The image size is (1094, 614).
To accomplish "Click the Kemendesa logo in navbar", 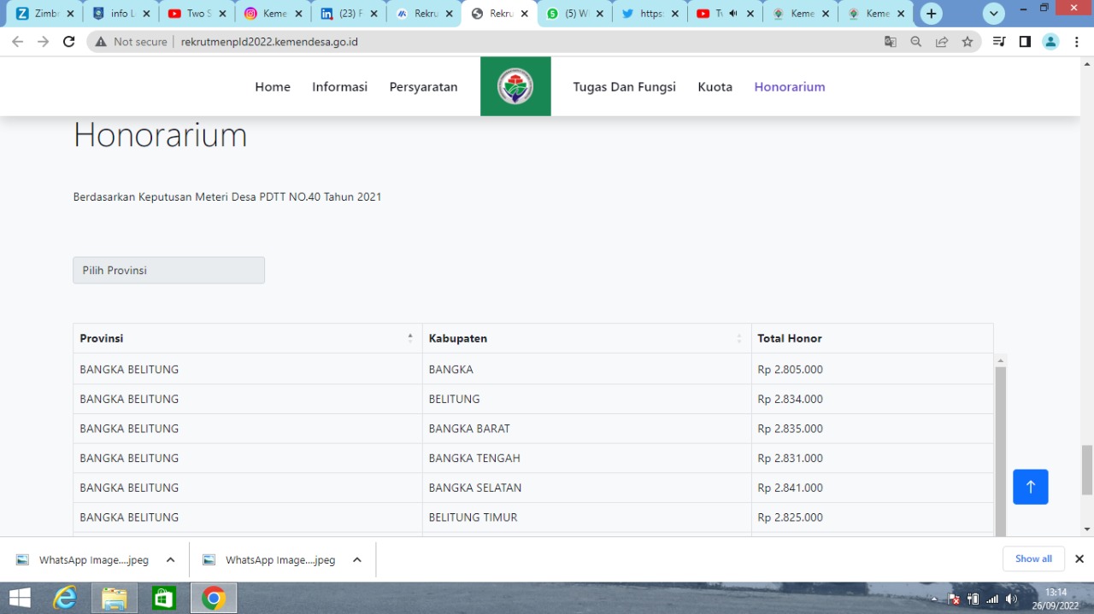I will (x=515, y=86).
